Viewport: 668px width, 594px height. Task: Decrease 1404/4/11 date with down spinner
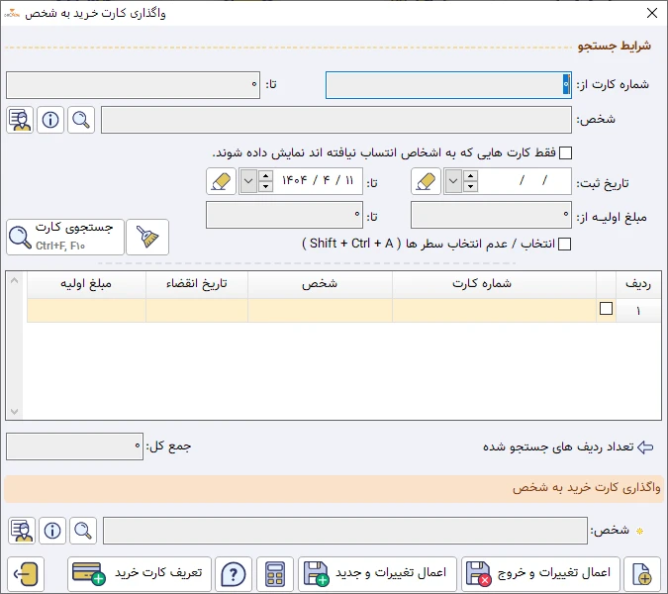[265, 187]
